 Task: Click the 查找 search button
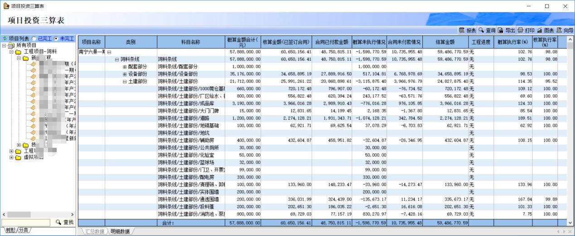64,222
